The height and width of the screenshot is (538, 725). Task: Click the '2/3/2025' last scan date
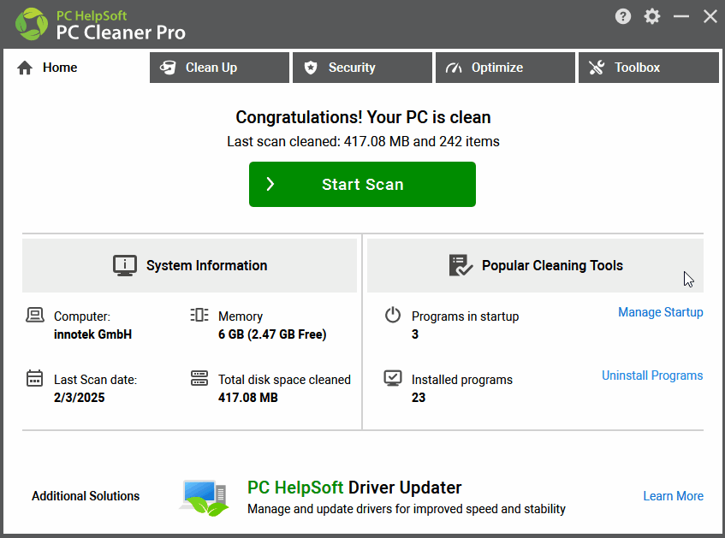coord(79,398)
